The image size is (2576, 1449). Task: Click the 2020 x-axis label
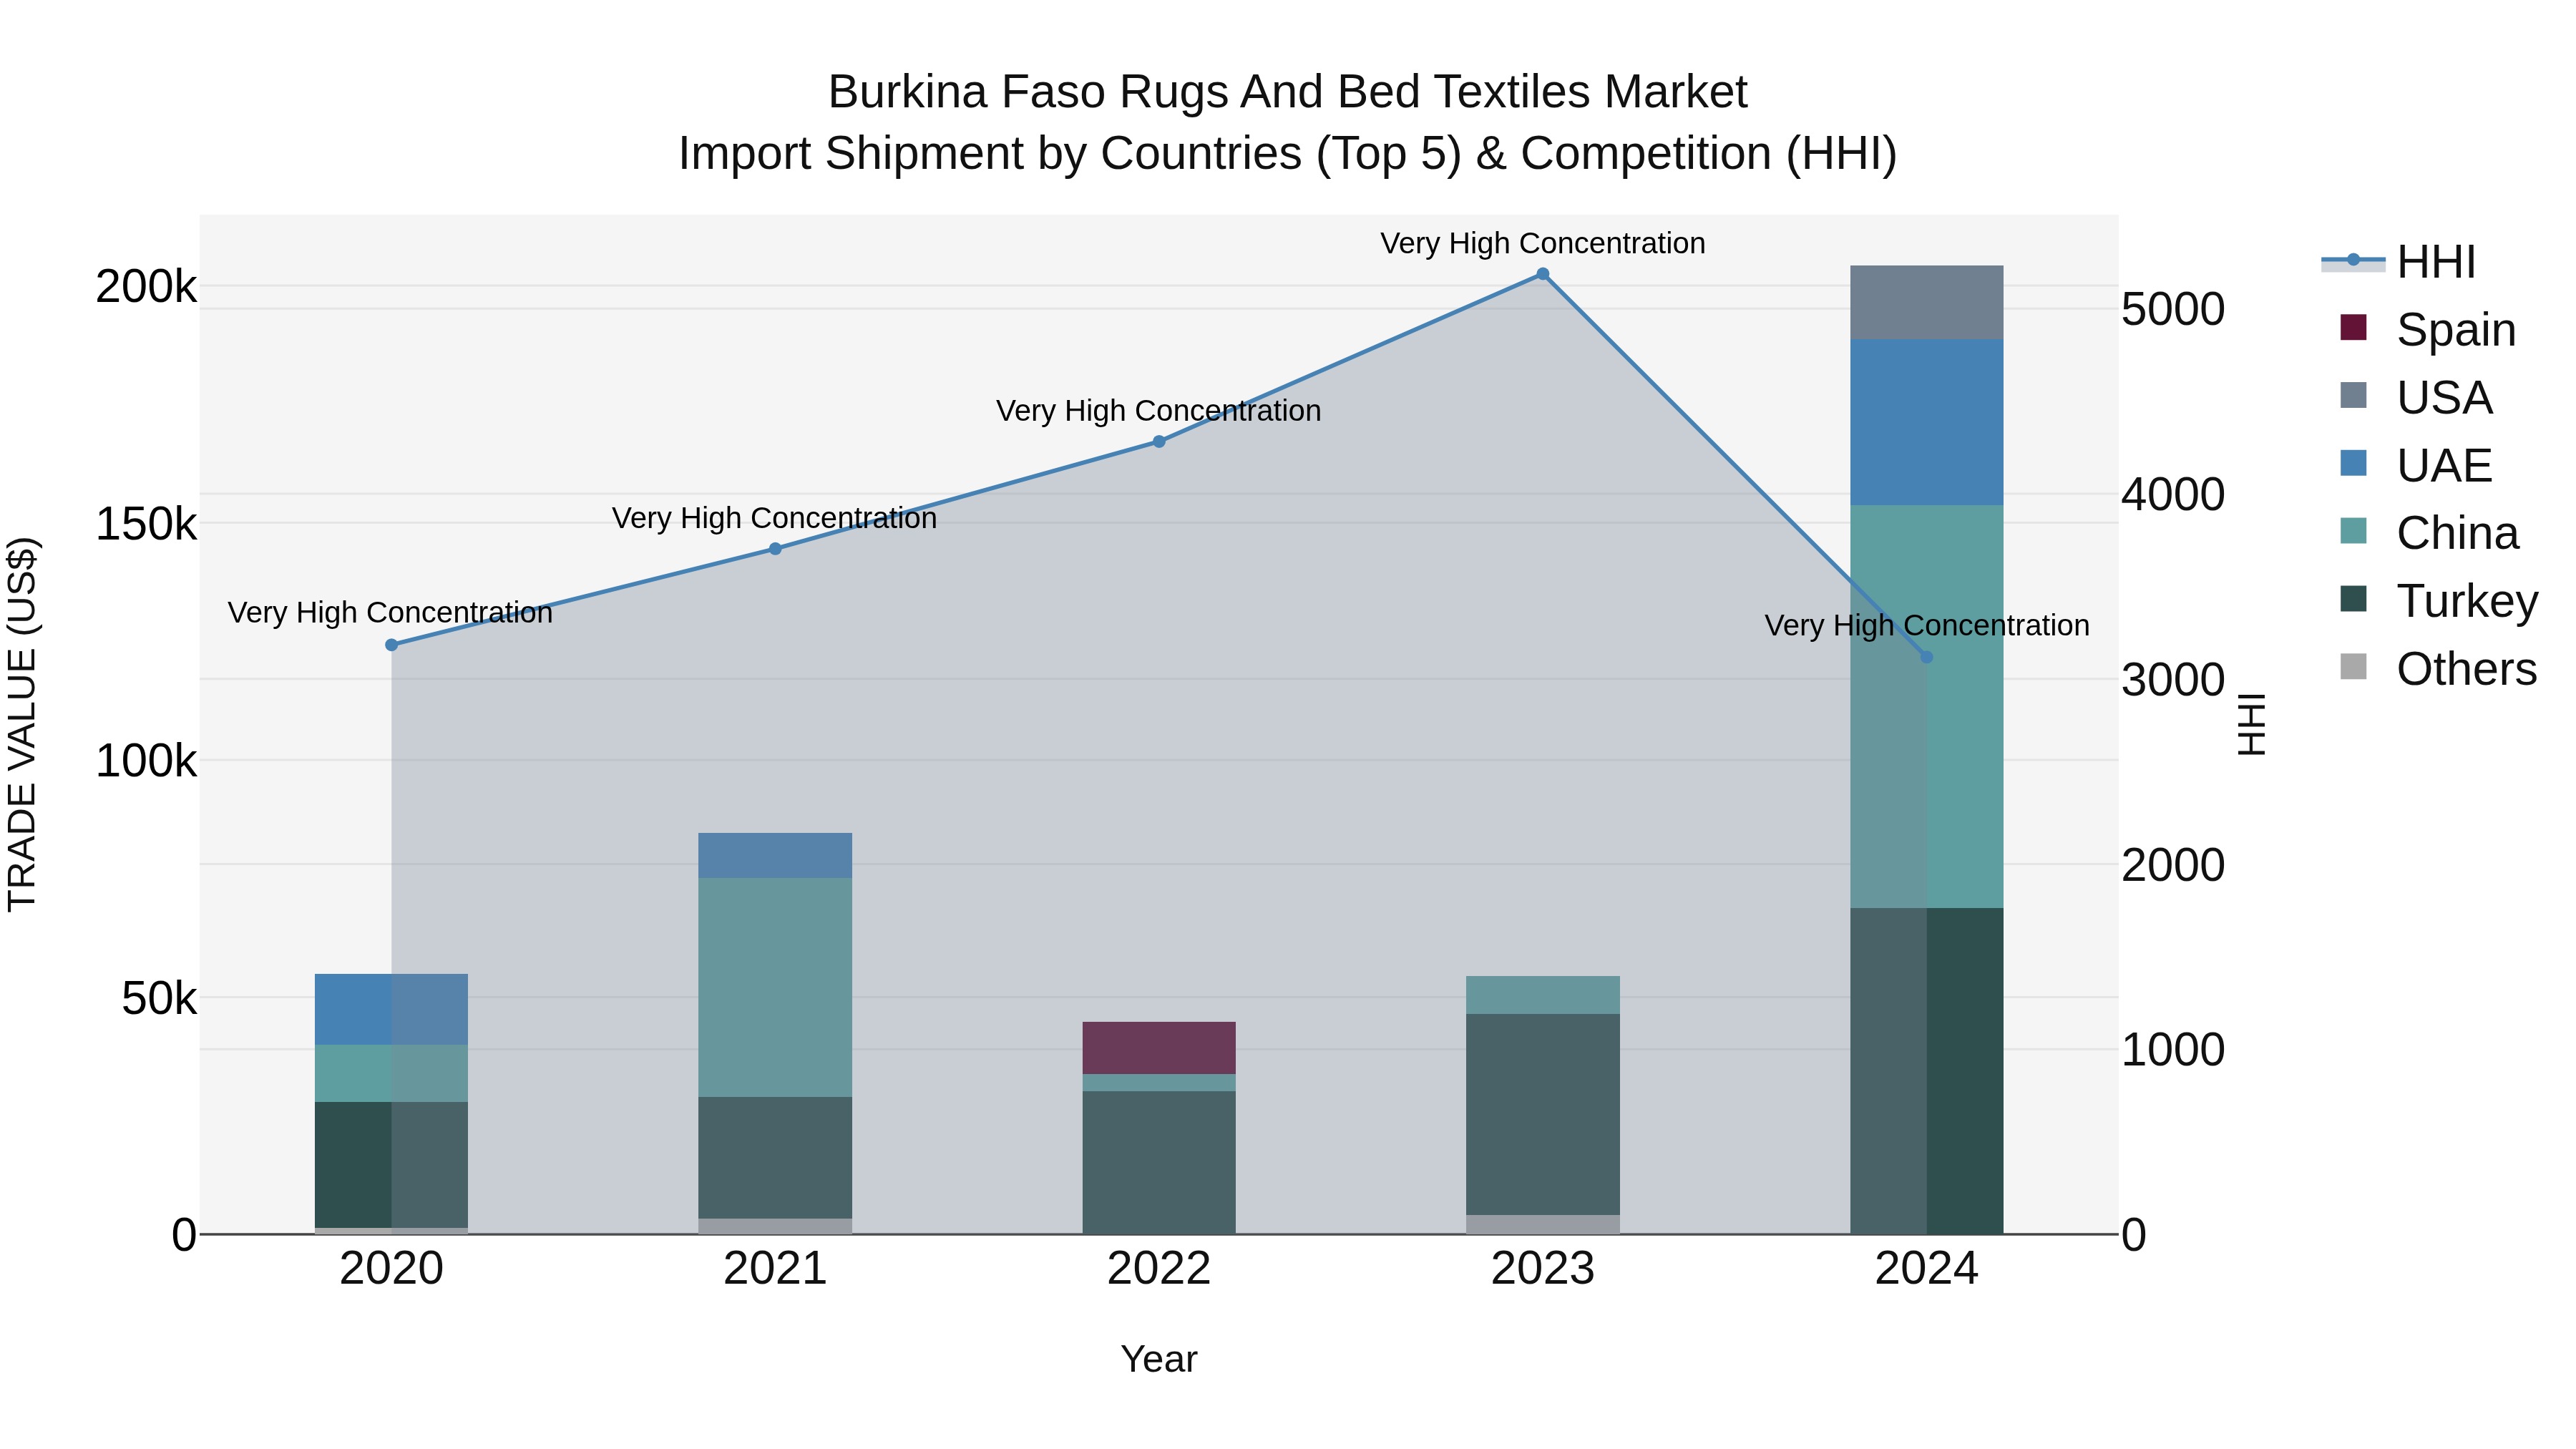pos(391,1269)
